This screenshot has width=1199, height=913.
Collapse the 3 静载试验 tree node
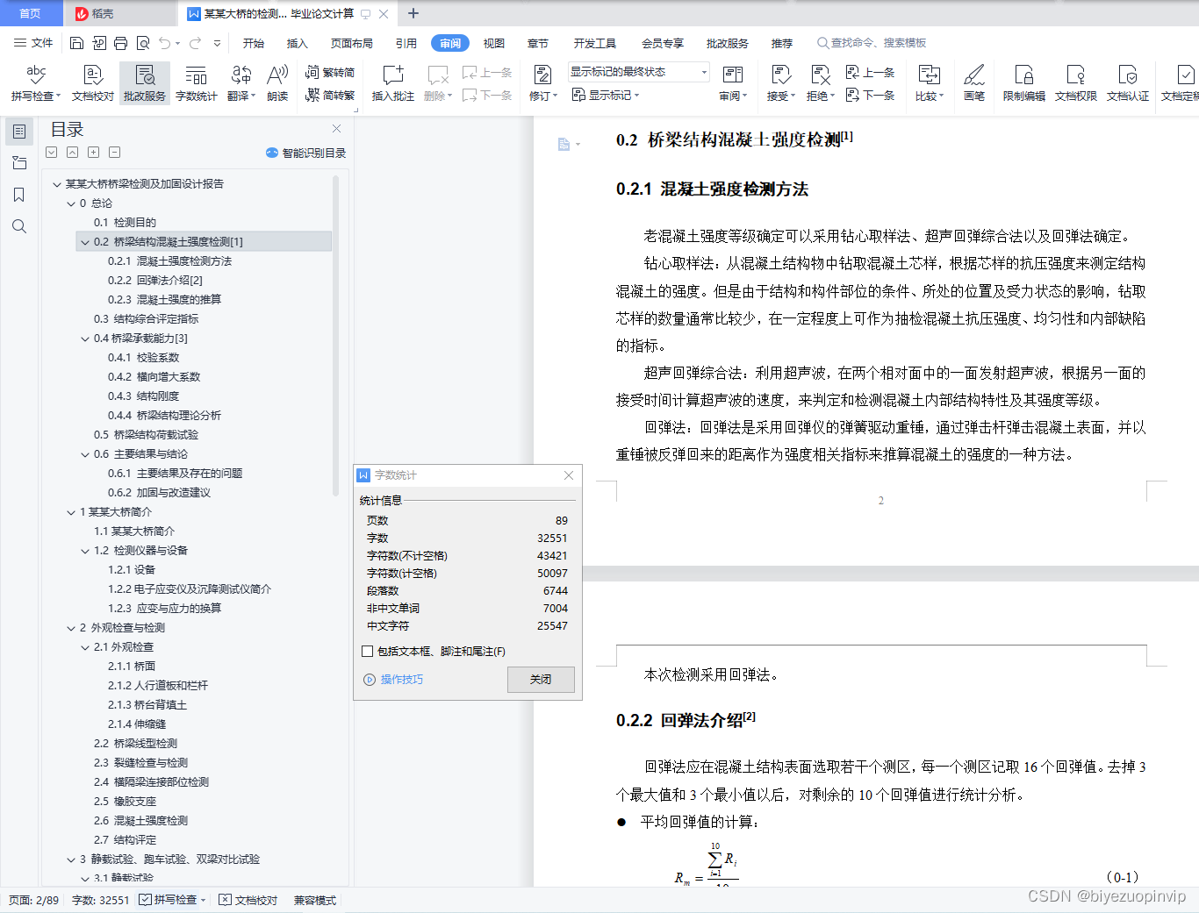coord(72,860)
